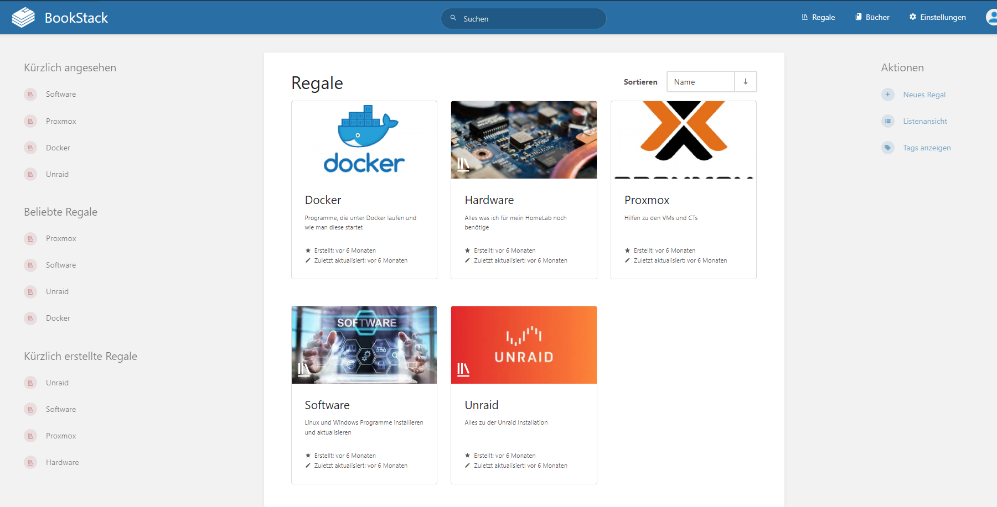Click Unraid description 'Alles zu der Unraid Installation'
Viewport: 997px width, 507px height.
506,422
